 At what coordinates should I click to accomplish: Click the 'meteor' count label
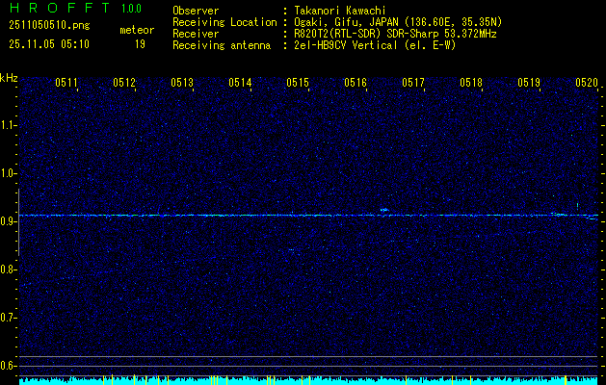coord(137,30)
